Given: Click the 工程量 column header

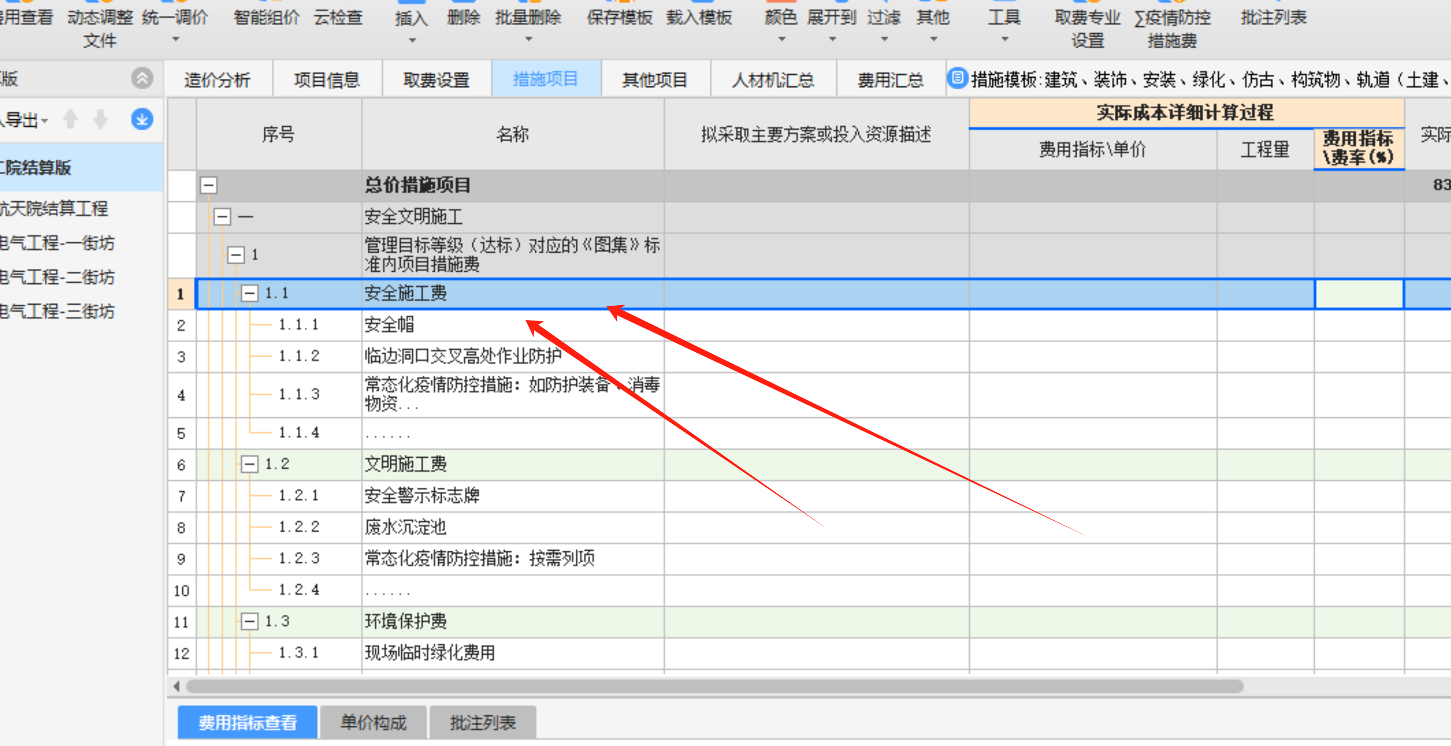Looking at the screenshot, I should pos(1265,149).
